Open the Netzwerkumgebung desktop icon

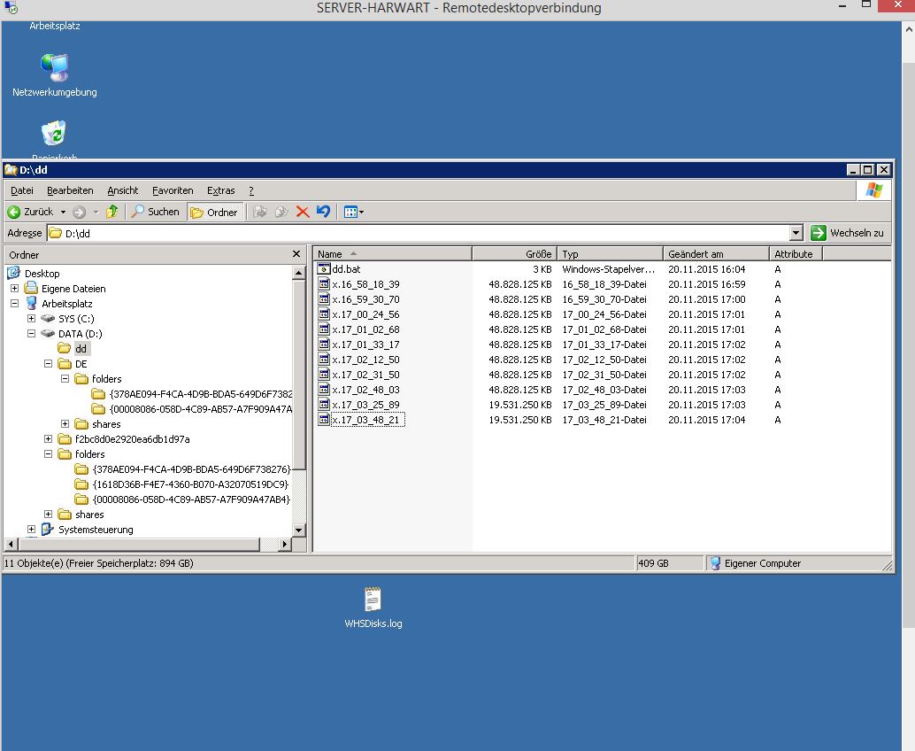click(54, 68)
